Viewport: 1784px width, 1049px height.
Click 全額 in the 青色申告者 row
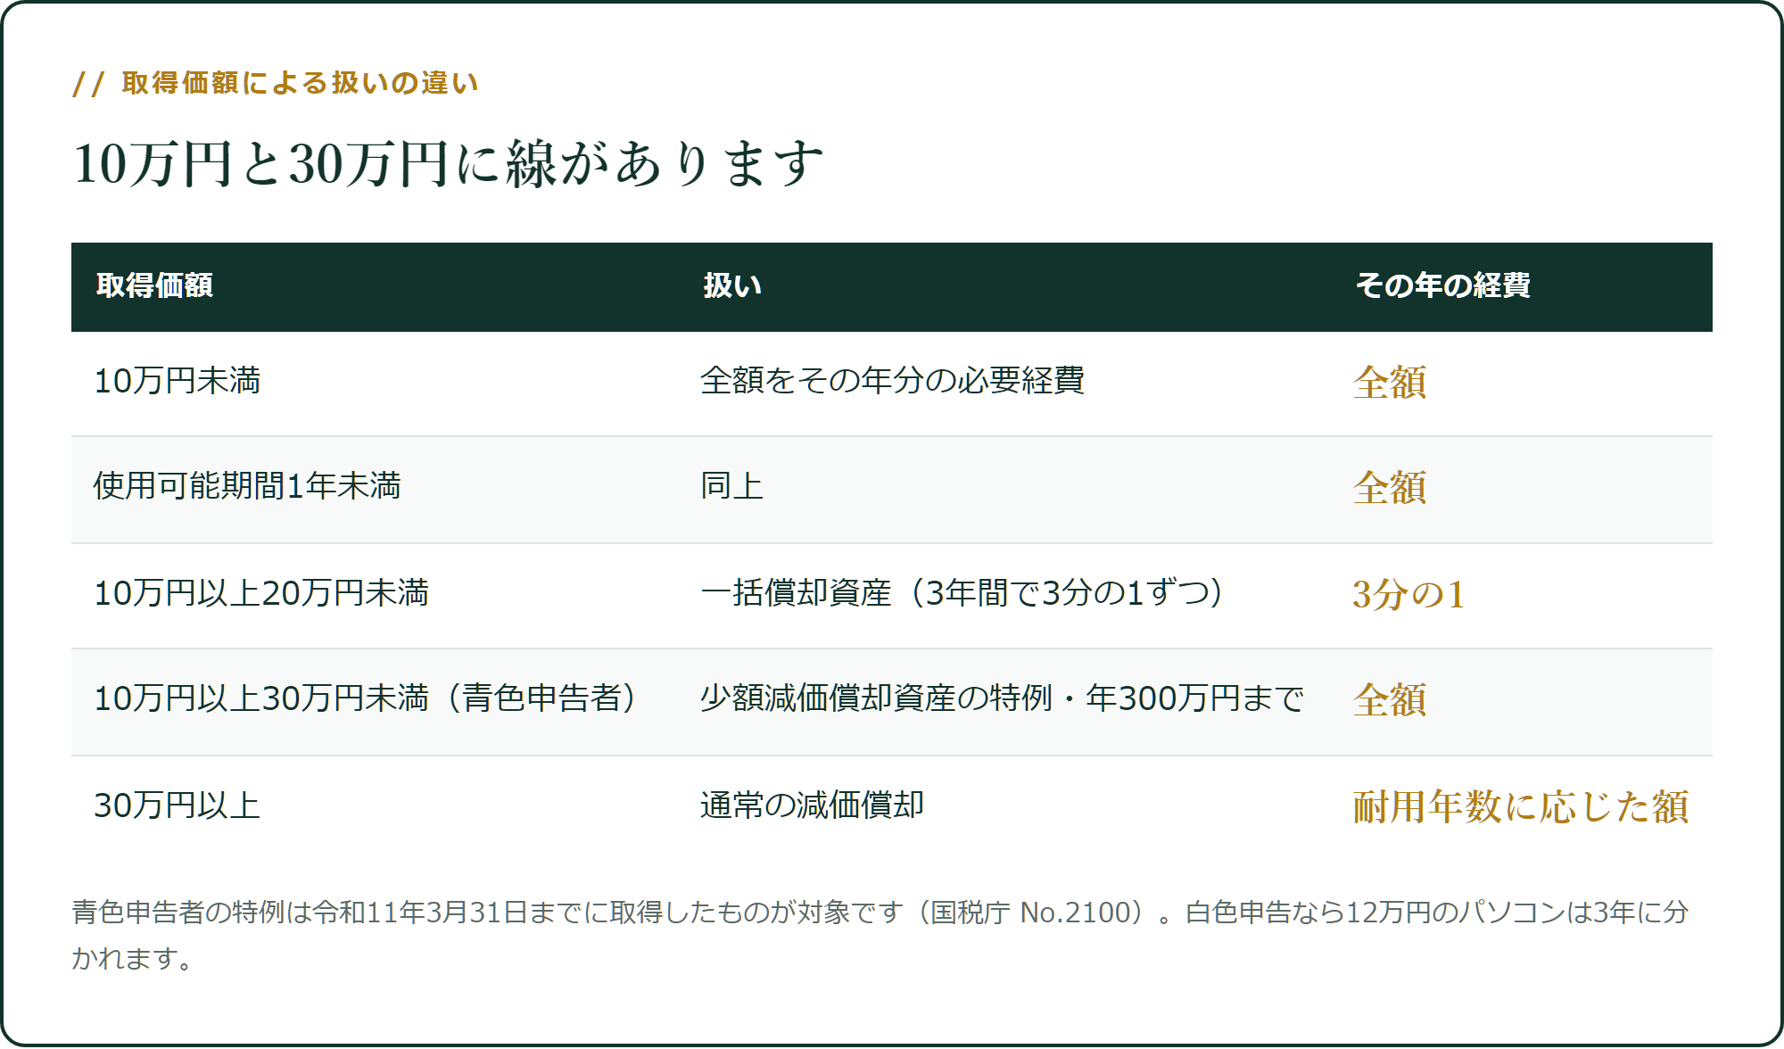tap(1390, 700)
